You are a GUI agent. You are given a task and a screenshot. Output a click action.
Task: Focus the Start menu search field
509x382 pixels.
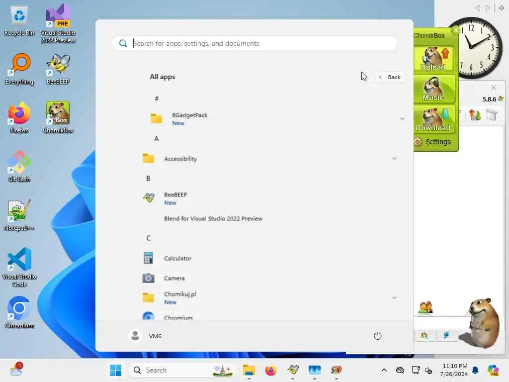(x=254, y=43)
